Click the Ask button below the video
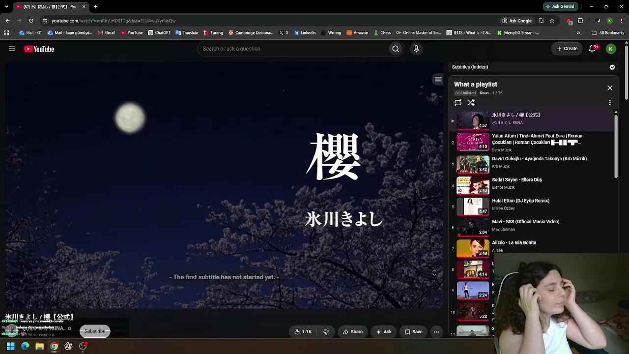The image size is (629, 354). click(384, 332)
